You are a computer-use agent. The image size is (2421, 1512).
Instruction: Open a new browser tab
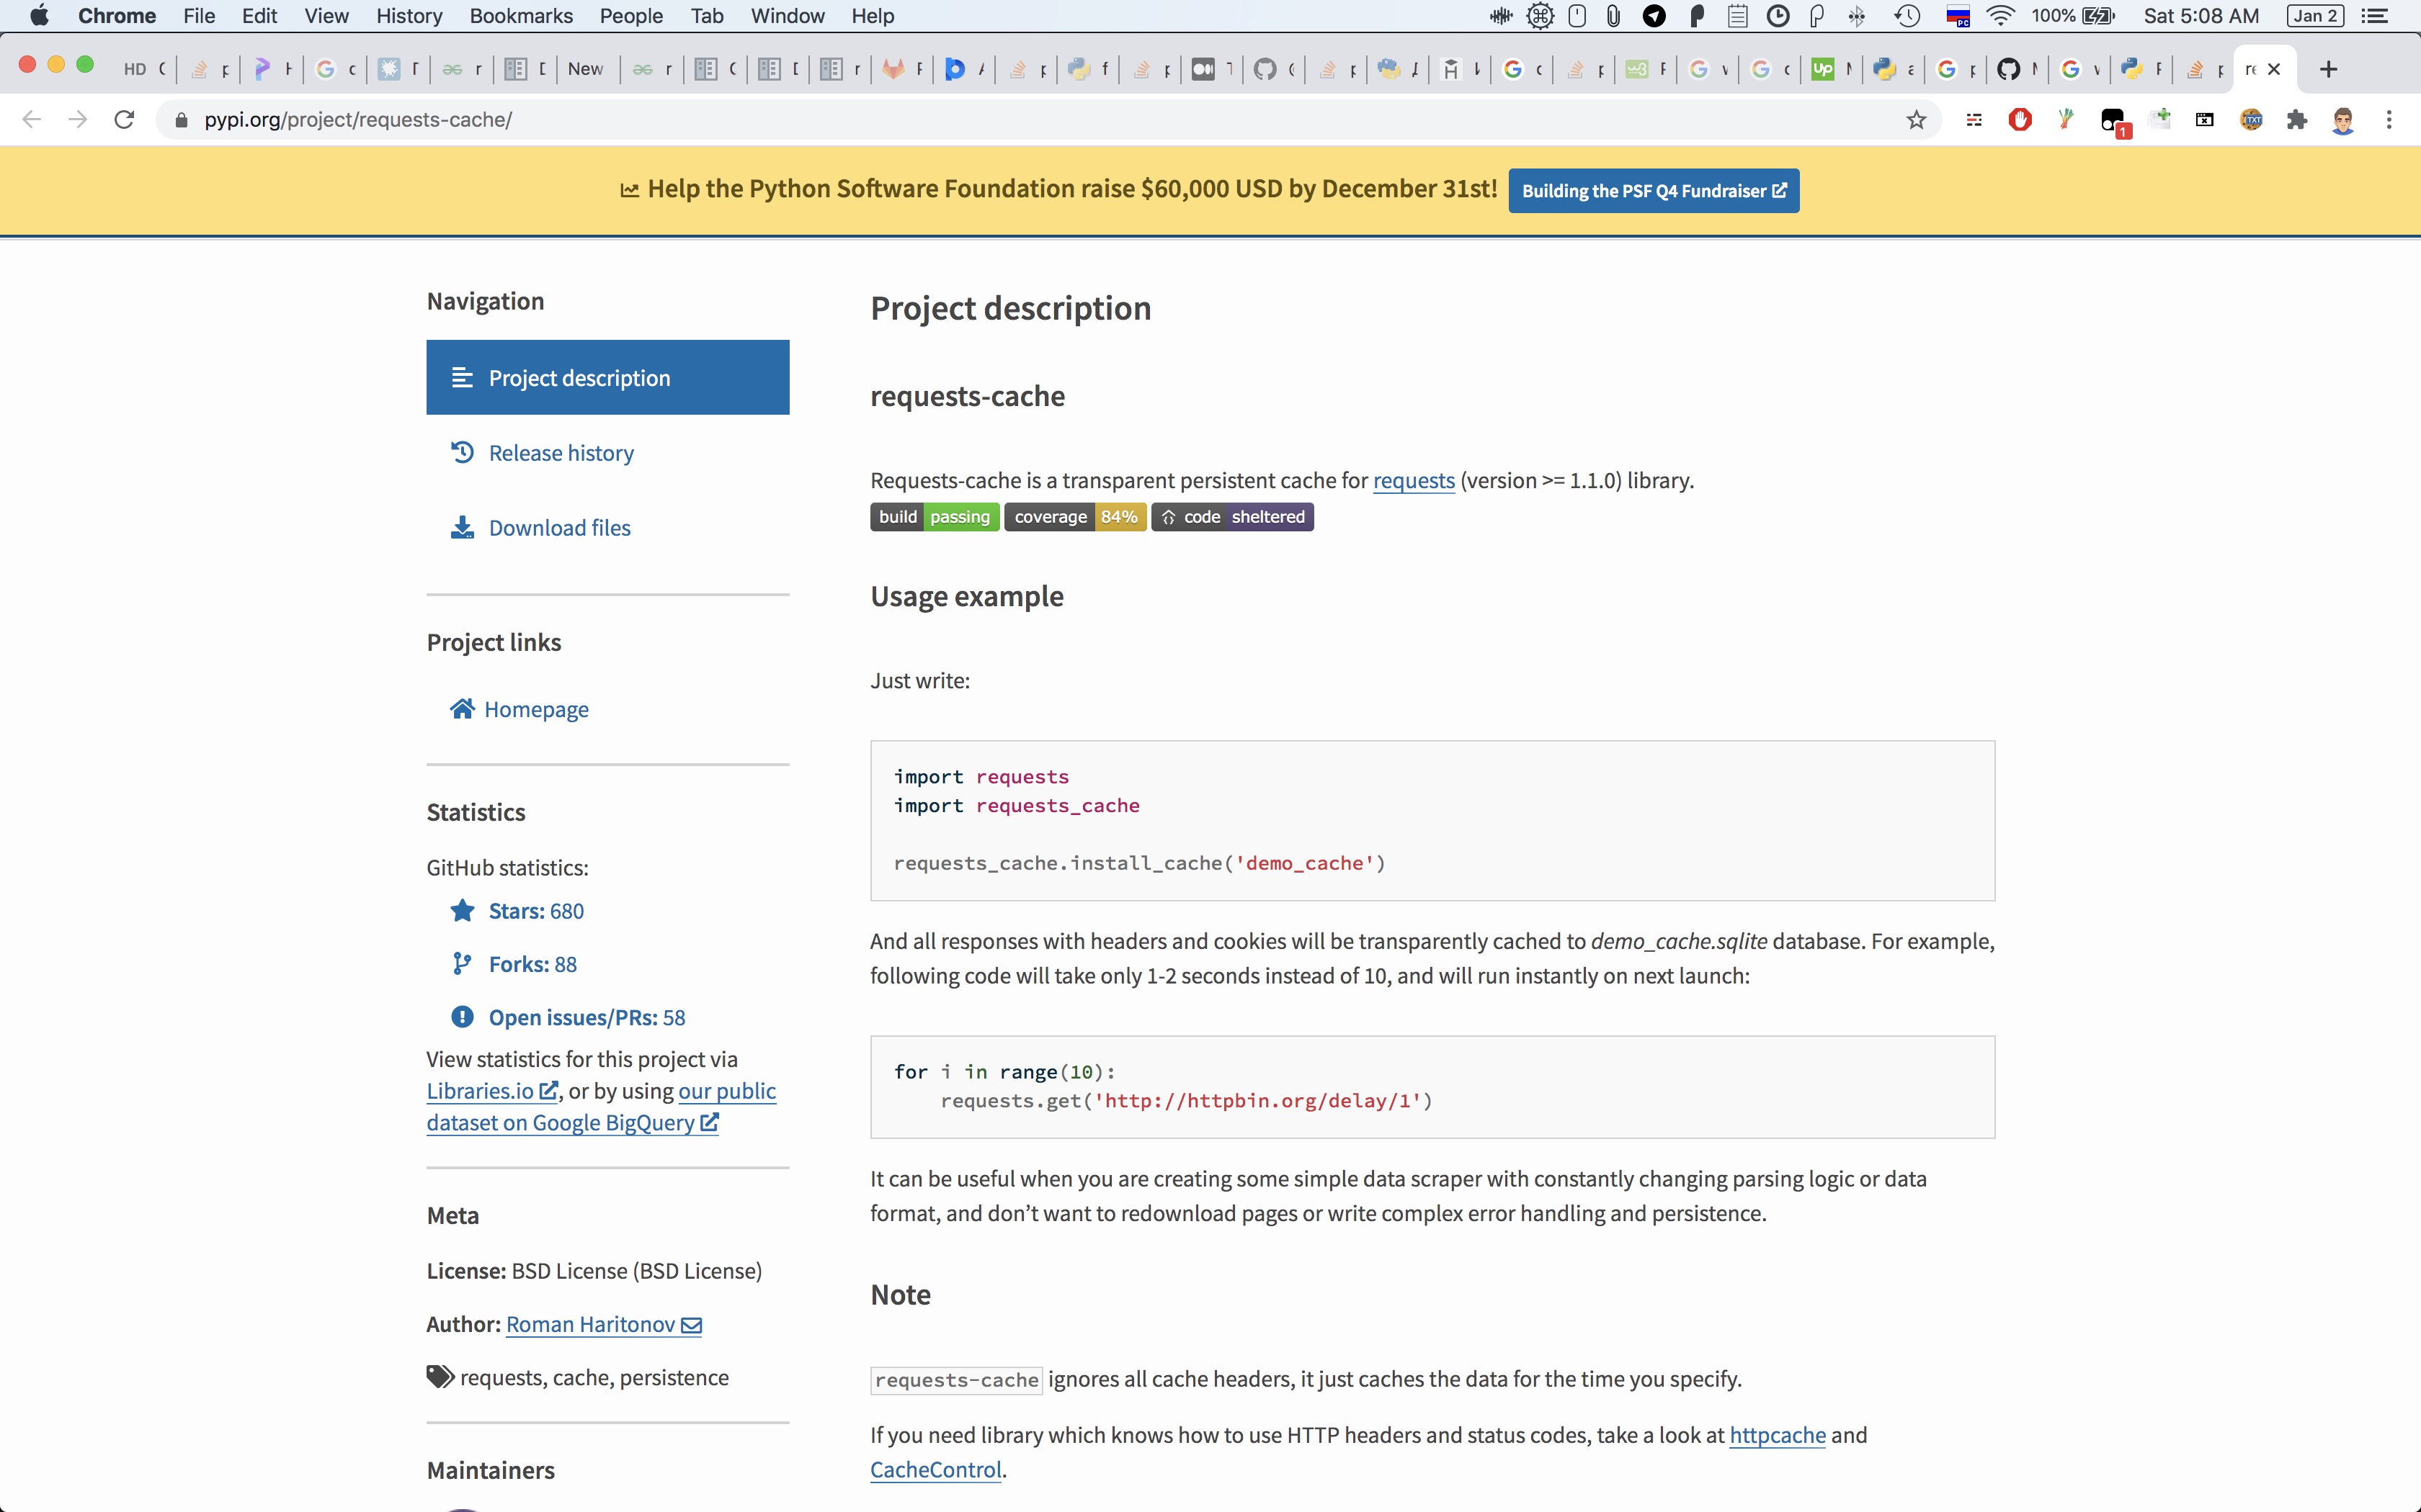2329,69
